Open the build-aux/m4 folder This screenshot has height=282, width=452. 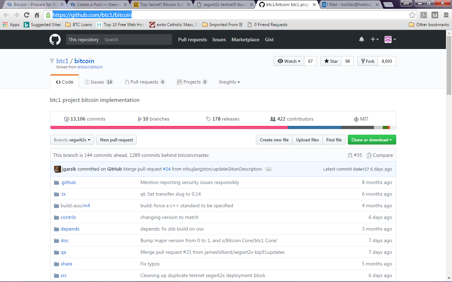tap(75, 206)
